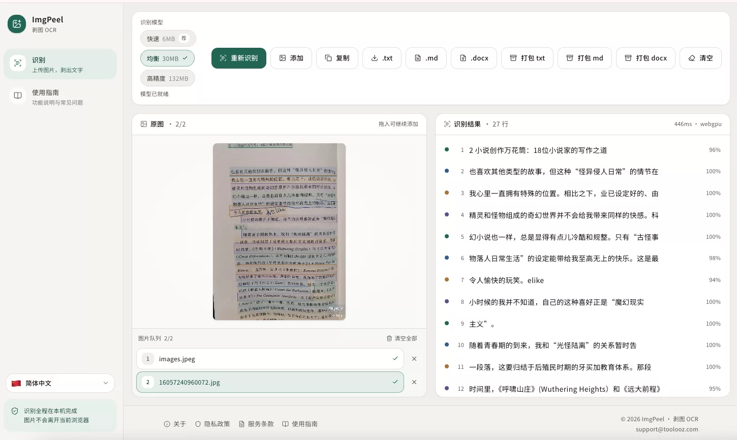The height and width of the screenshot is (440, 737).
Task: Remove images.jpeg with its X icon
Action: tap(414, 359)
